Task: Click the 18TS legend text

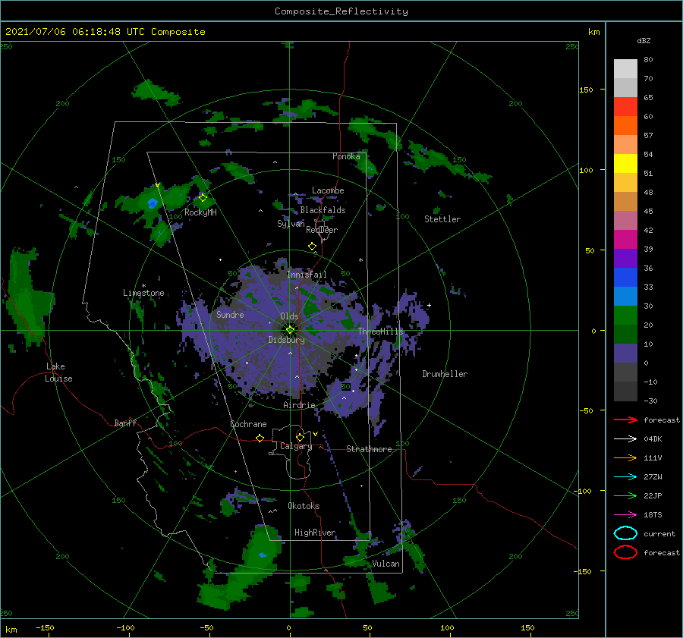Action: tap(653, 515)
